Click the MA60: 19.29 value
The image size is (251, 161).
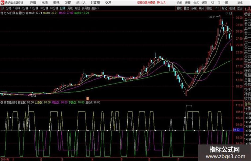pyautogui.click(x=82, y=13)
